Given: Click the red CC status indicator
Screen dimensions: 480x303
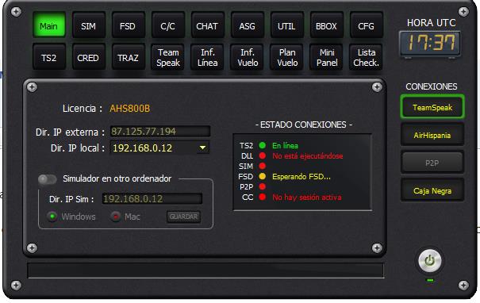Looking at the screenshot, I should click(x=263, y=197).
